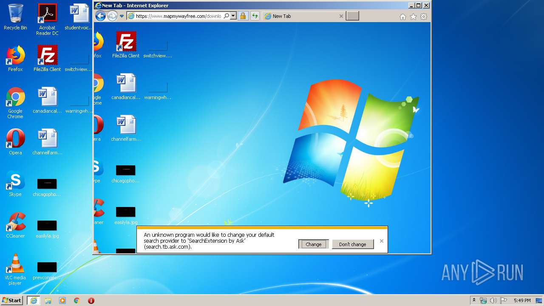This screenshot has height=306, width=544.
Task: Refresh the page in Internet Explorer
Action: pos(255,16)
